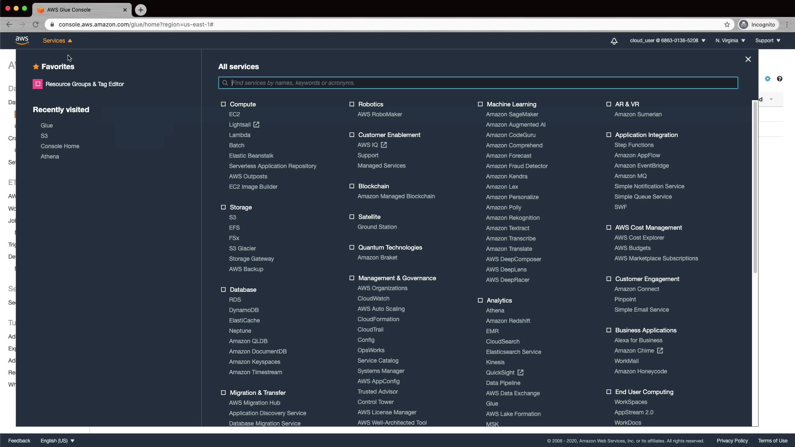Click the QuickSight external link icon

[520, 372]
